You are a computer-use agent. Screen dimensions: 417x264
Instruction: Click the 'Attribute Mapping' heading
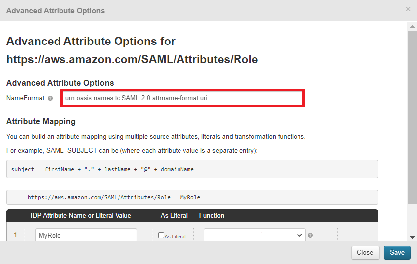click(x=41, y=121)
